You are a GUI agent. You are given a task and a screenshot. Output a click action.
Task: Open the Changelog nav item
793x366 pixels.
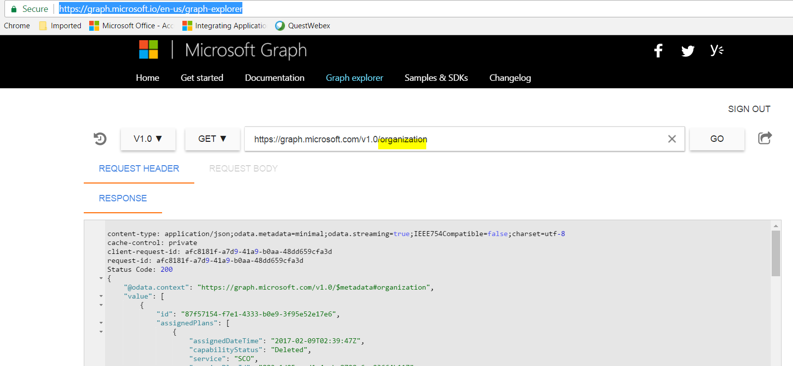click(510, 78)
